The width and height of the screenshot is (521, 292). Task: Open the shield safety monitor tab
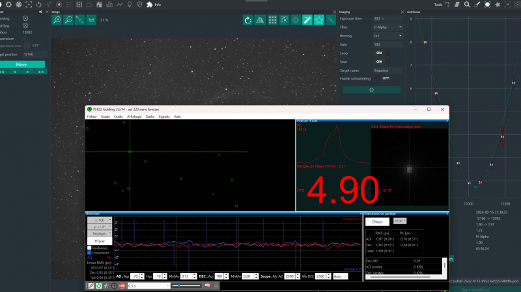click(x=139, y=5)
